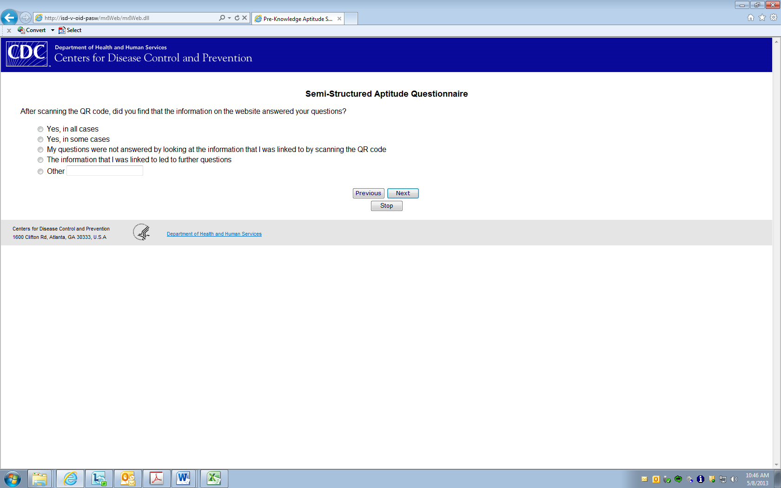Open Microsoft Excel from taskbar
The height and width of the screenshot is (488, 781).
click(214, 479)
